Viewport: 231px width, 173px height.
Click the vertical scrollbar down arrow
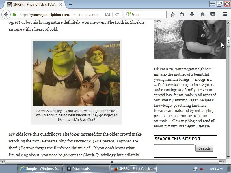click(x=228, y=157)
